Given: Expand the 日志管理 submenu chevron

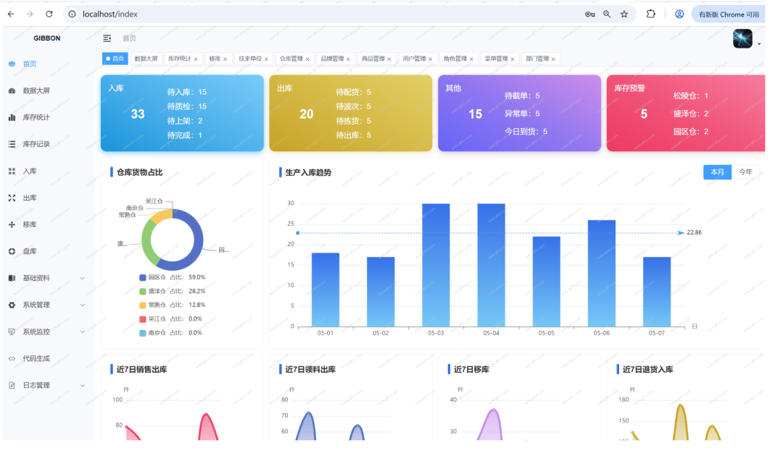Looking at the screenshot, I should click(83, 385).
